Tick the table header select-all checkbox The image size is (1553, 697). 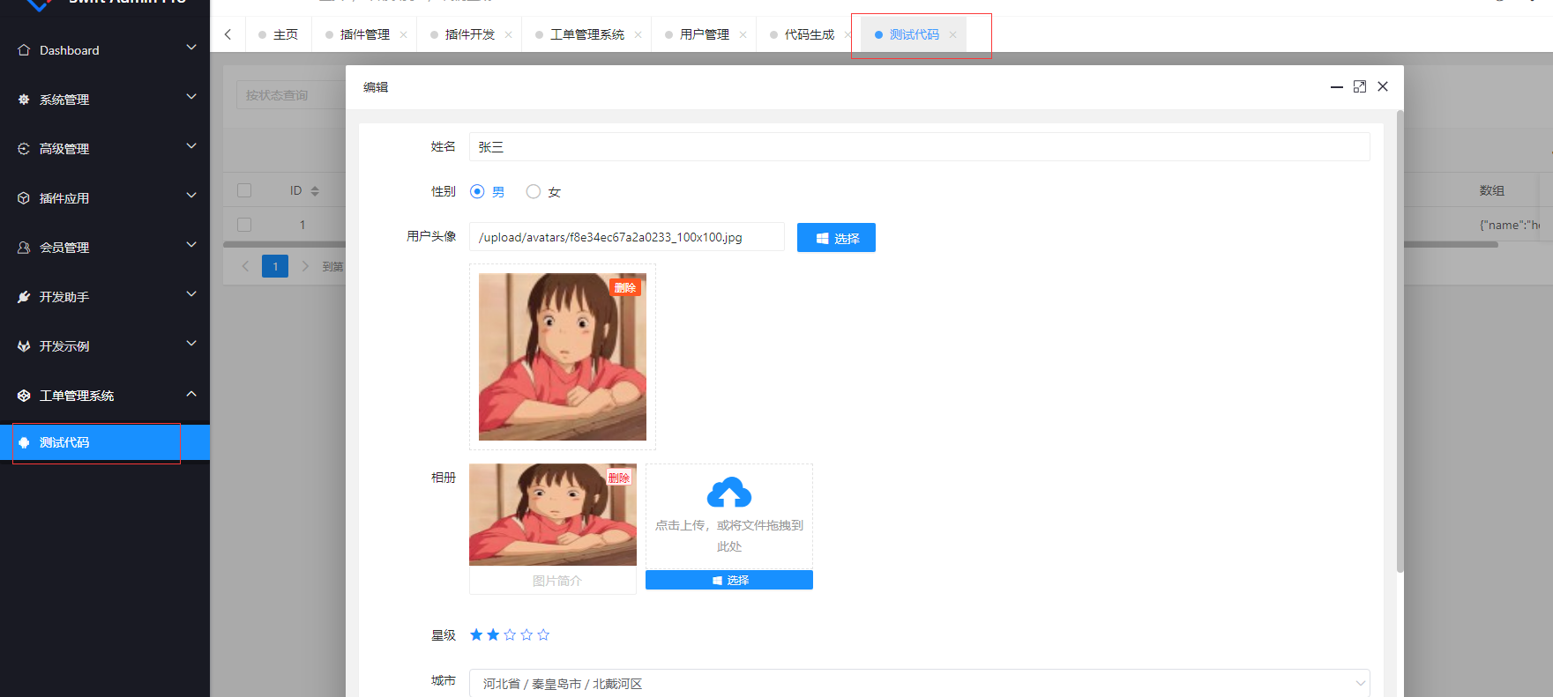point(244,190)
